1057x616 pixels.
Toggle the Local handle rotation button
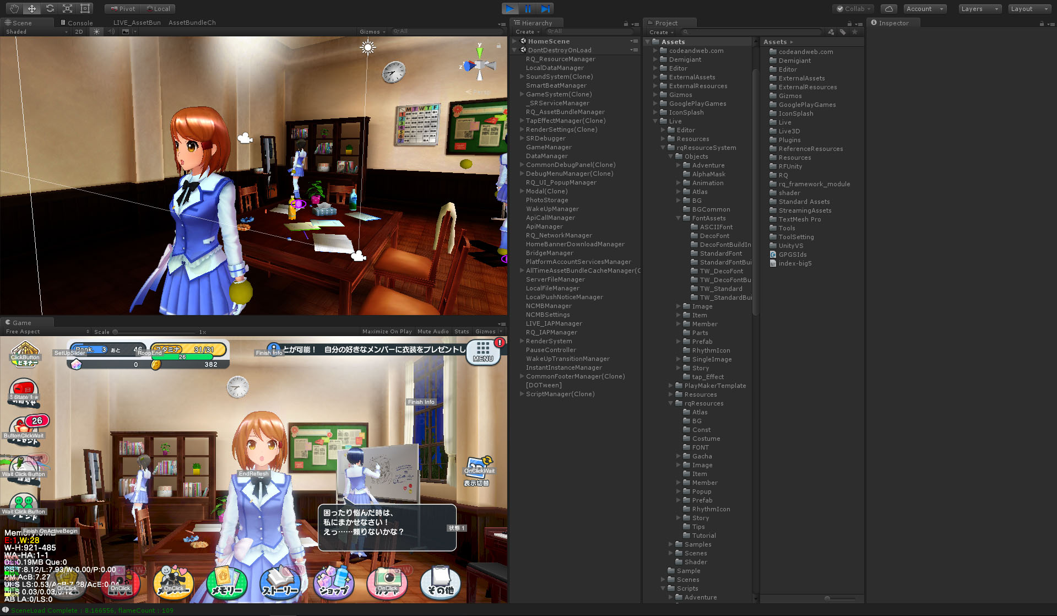pyautogui.click(x=159, y=9)
